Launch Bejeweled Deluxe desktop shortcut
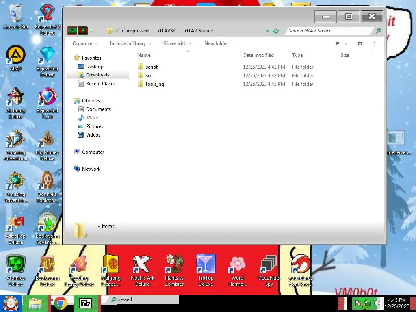Viewport: 416px width, 312px height. (47, 62)
